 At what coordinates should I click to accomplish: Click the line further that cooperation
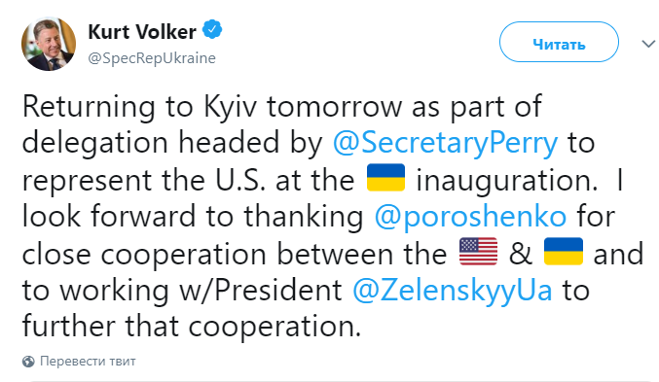(x=192, y=327)
